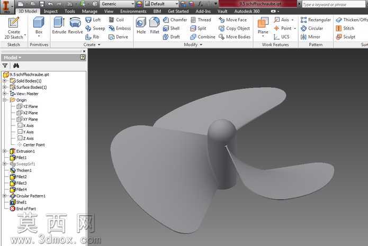The width and height of the screenshot is (368, 246).
Task: Click the browser filter funnel icon
Action: (x=5, y=66)
